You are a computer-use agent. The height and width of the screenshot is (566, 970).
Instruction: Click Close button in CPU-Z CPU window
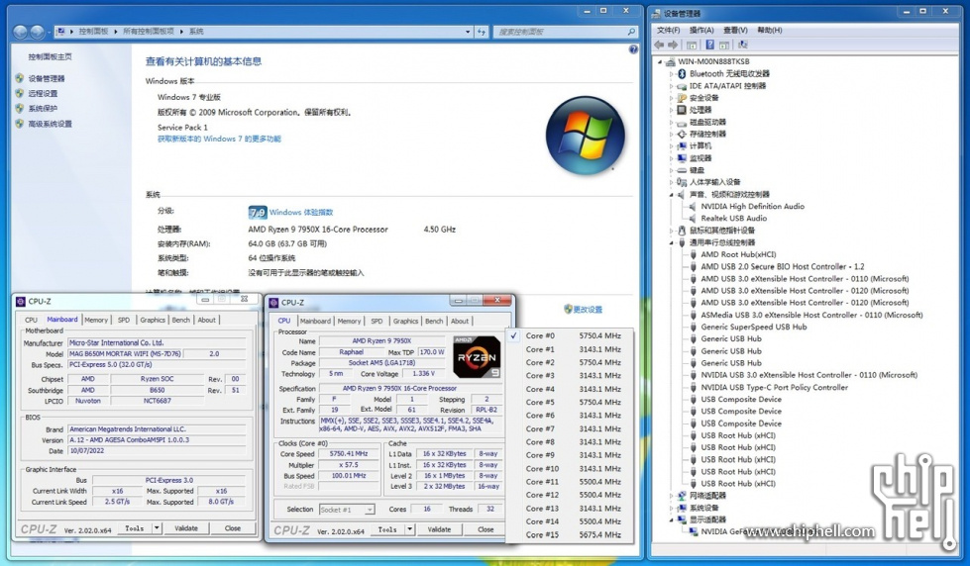pyautogui.click(x=485, y=529)
